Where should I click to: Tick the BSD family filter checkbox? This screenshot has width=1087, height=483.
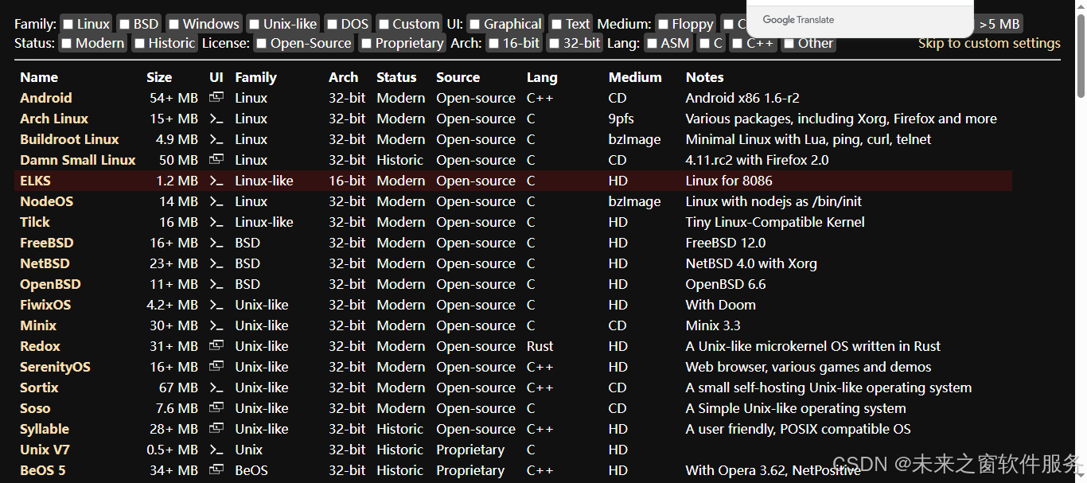pos(124,25)
